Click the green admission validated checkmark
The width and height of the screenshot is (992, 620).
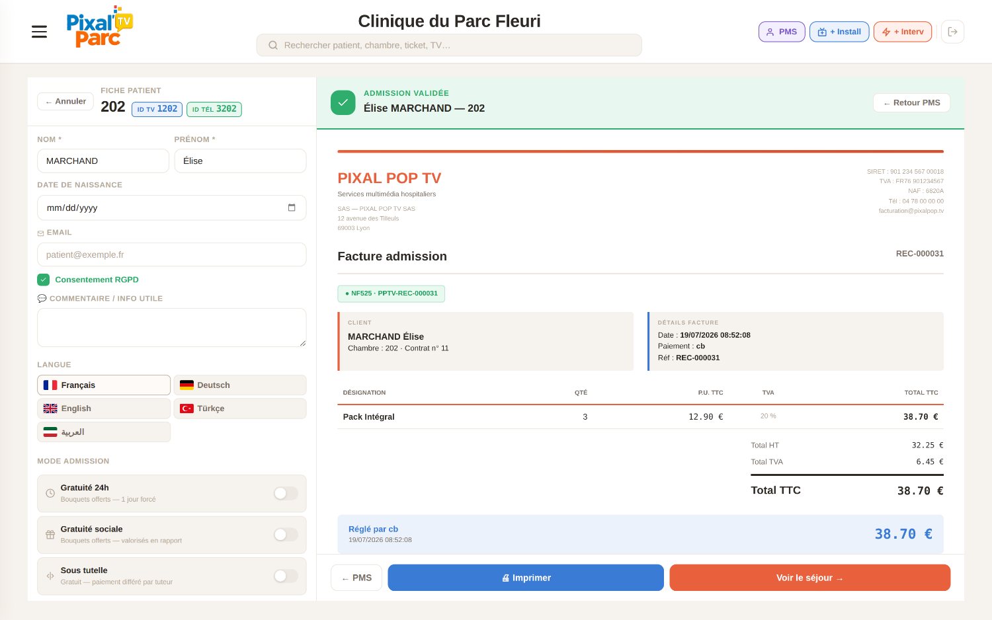tap(343, 102)
